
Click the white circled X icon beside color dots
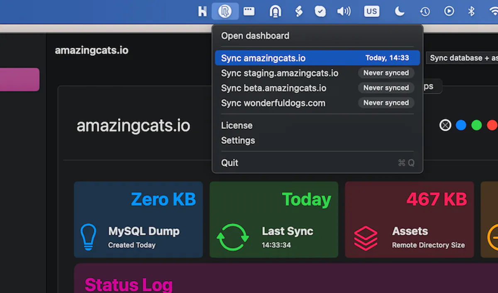445,125
